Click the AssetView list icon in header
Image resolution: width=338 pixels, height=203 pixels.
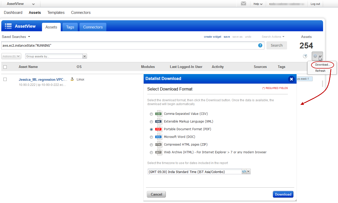pyautogui.click(x=8, y=26)
